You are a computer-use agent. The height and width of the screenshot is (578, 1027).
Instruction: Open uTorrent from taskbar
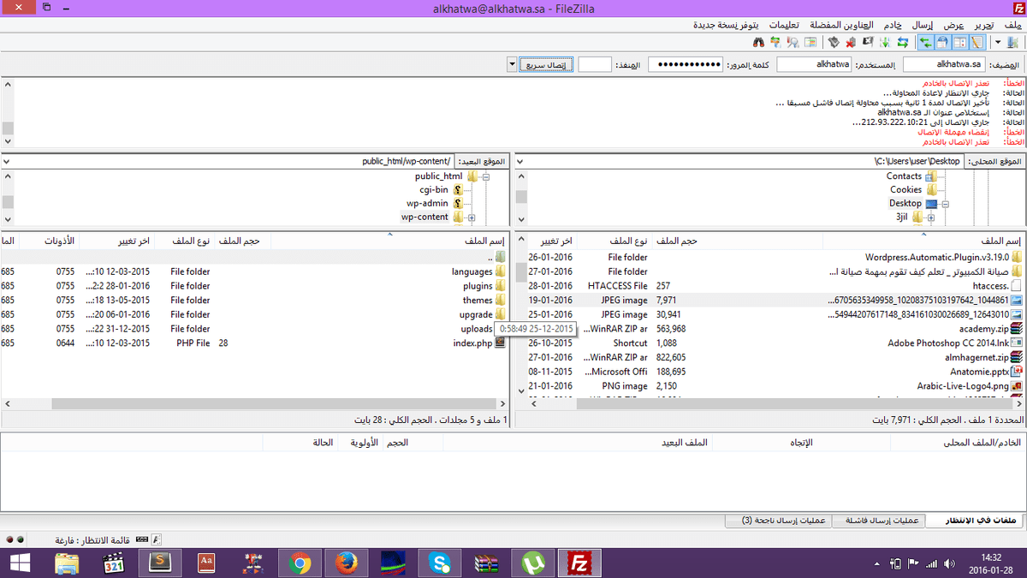tap(534, 563)
